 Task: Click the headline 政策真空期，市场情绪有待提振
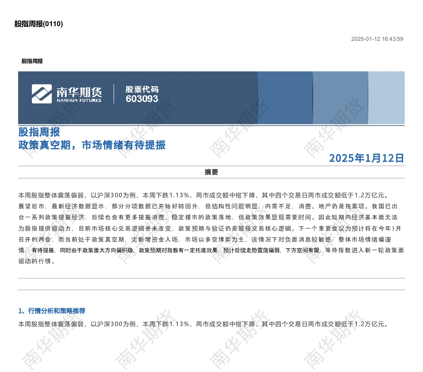click(x=92, y=145)
